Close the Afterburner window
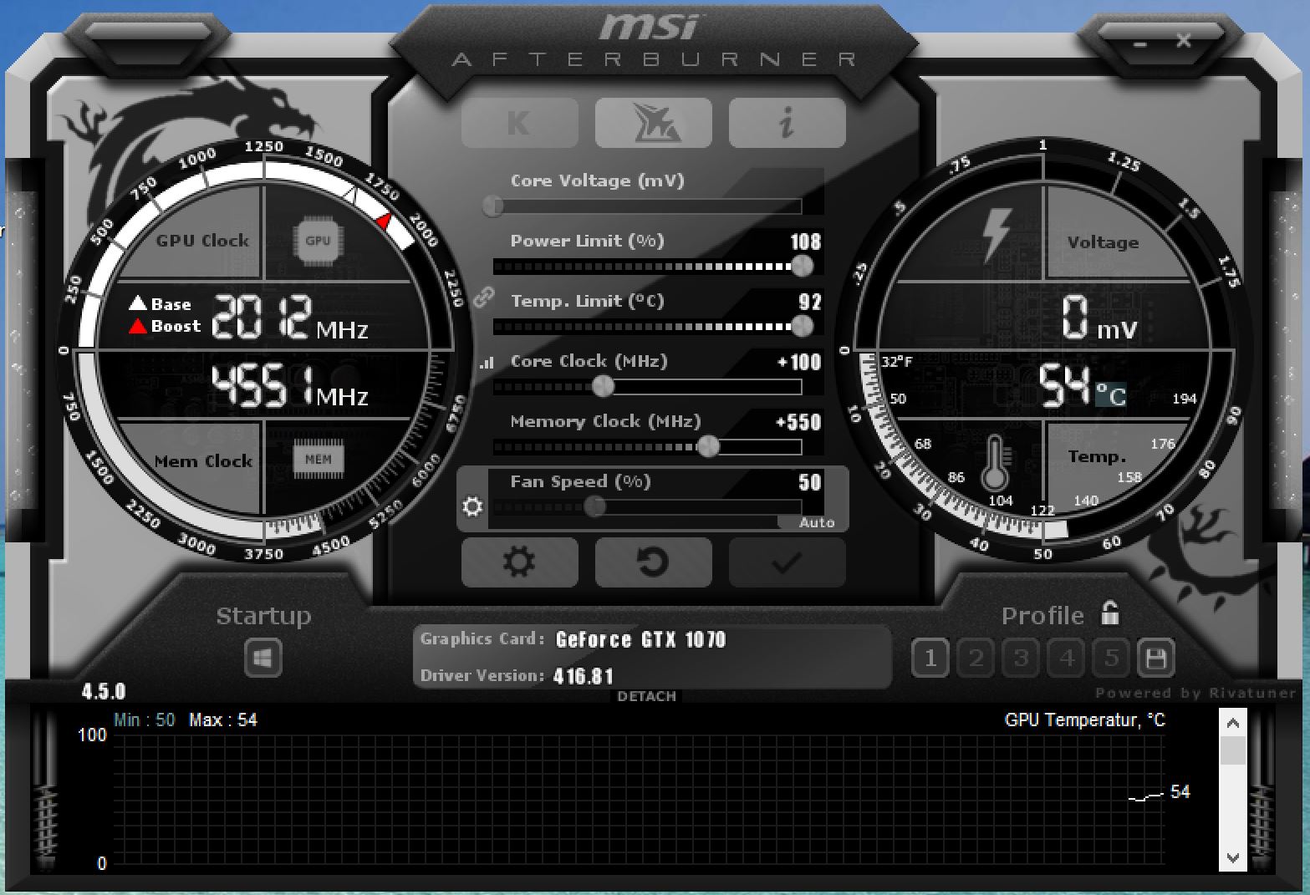The height and width of the screenshot is (895, 1310). tap(1184, 40)
